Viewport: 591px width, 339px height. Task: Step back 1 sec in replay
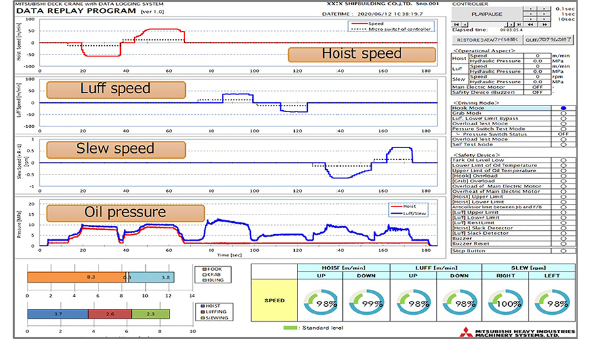[531, 14]
